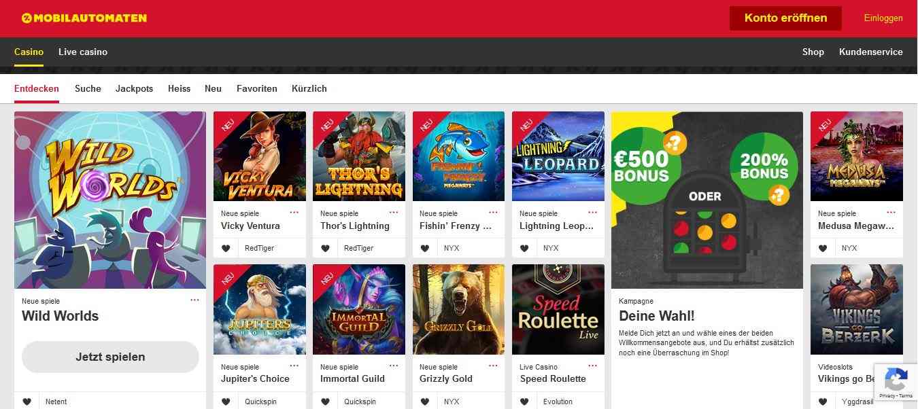The height and width of the screenshot is (409, 918).
Task: Open more options for Wild Worlds
Action: pos(194,300)
